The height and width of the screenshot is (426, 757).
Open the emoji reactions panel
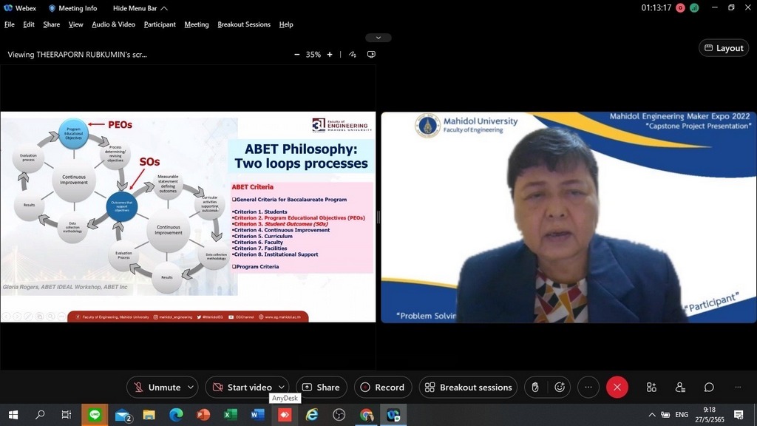pyautogui.click(x=560, y=387)
